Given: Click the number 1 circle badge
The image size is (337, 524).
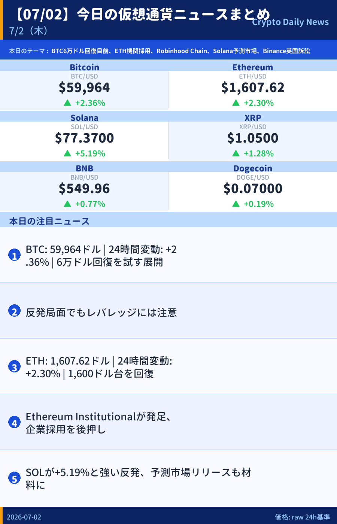Looking at the screenshot, I should click(14, 255).
